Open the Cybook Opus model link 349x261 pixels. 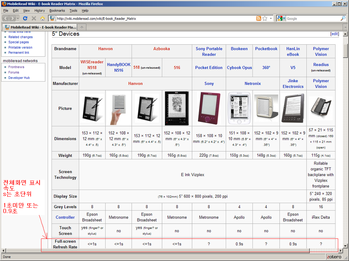(239, 68)
